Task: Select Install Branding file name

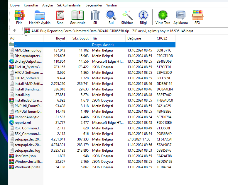Action: [28, 89]
